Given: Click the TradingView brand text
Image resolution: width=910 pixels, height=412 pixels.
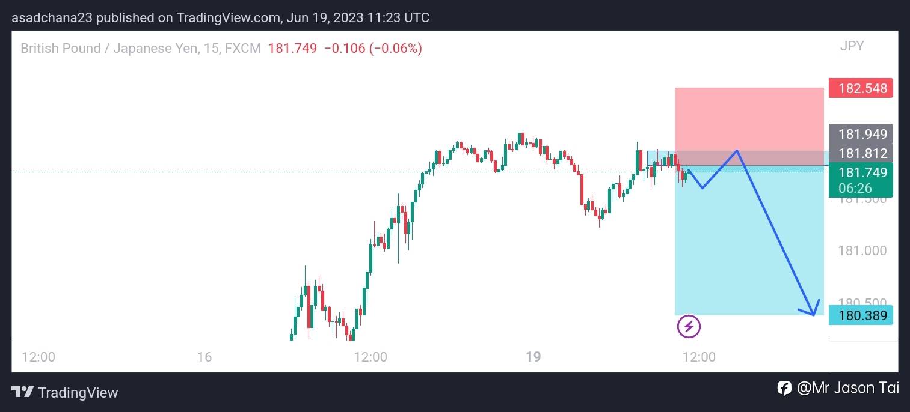Looking at the screenshot, I should (78, 393).
